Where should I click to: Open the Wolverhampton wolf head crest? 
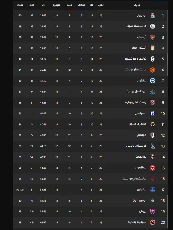[x=153, y=124]
